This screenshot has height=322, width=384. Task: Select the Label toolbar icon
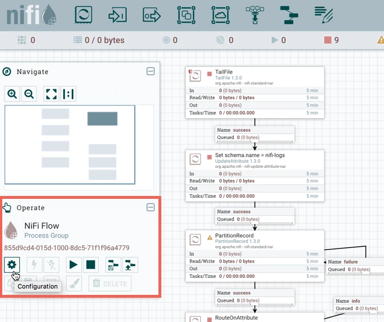[x=324, y=15]
